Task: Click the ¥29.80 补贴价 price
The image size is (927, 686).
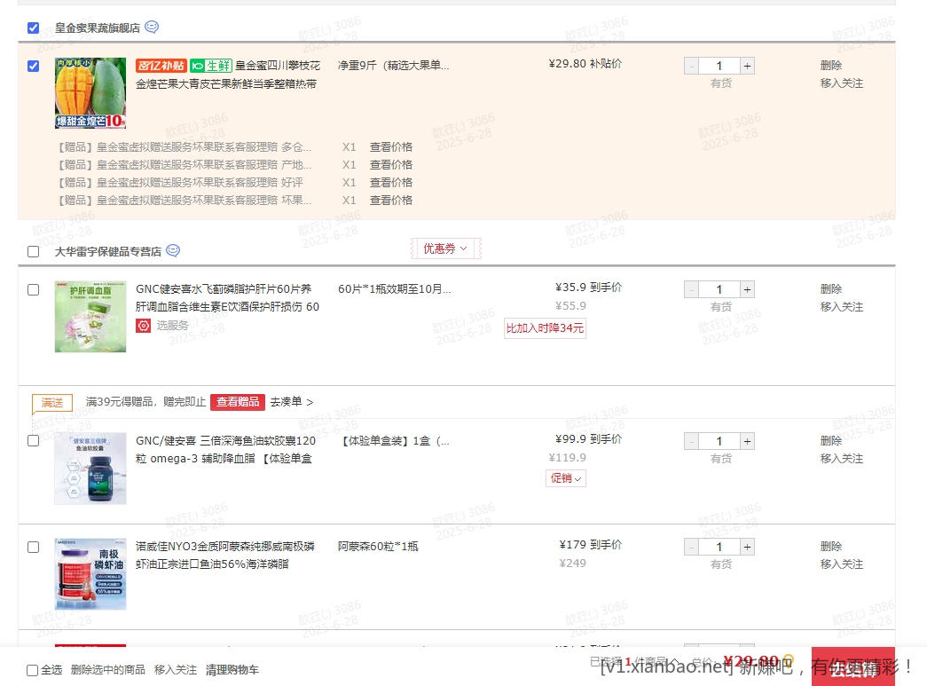Action: point(585,63)
